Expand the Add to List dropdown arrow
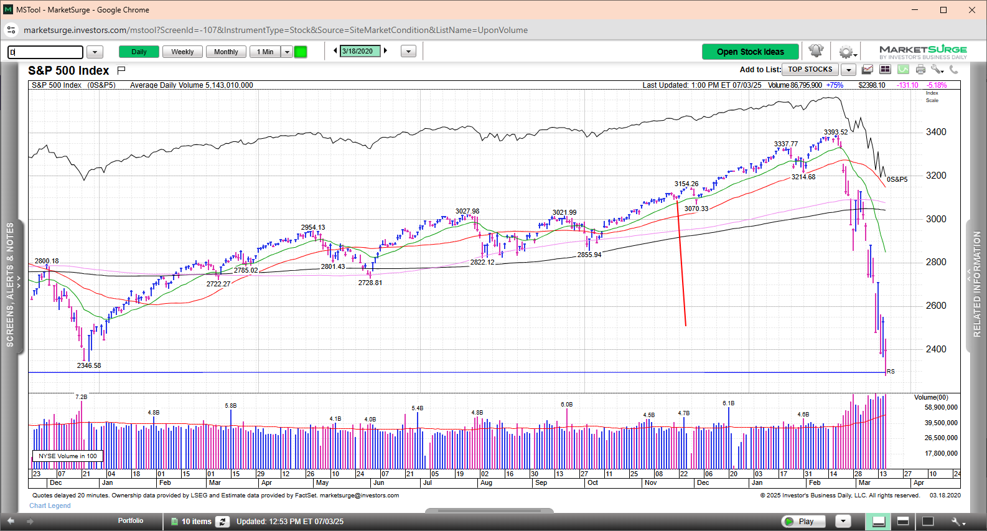This screenshot has height=531, width=987. coord(848,70)
